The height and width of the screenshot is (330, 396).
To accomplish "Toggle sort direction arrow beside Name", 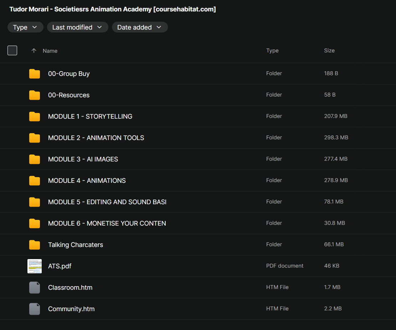I will point(34,51).
